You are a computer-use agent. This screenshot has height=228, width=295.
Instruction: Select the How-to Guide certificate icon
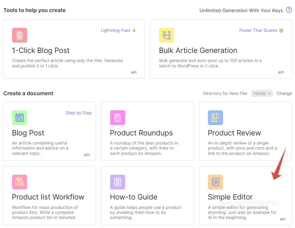[118, 182]
